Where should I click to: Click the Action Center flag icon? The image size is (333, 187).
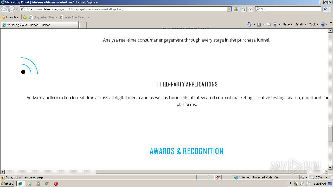click(x=308, y=184)
